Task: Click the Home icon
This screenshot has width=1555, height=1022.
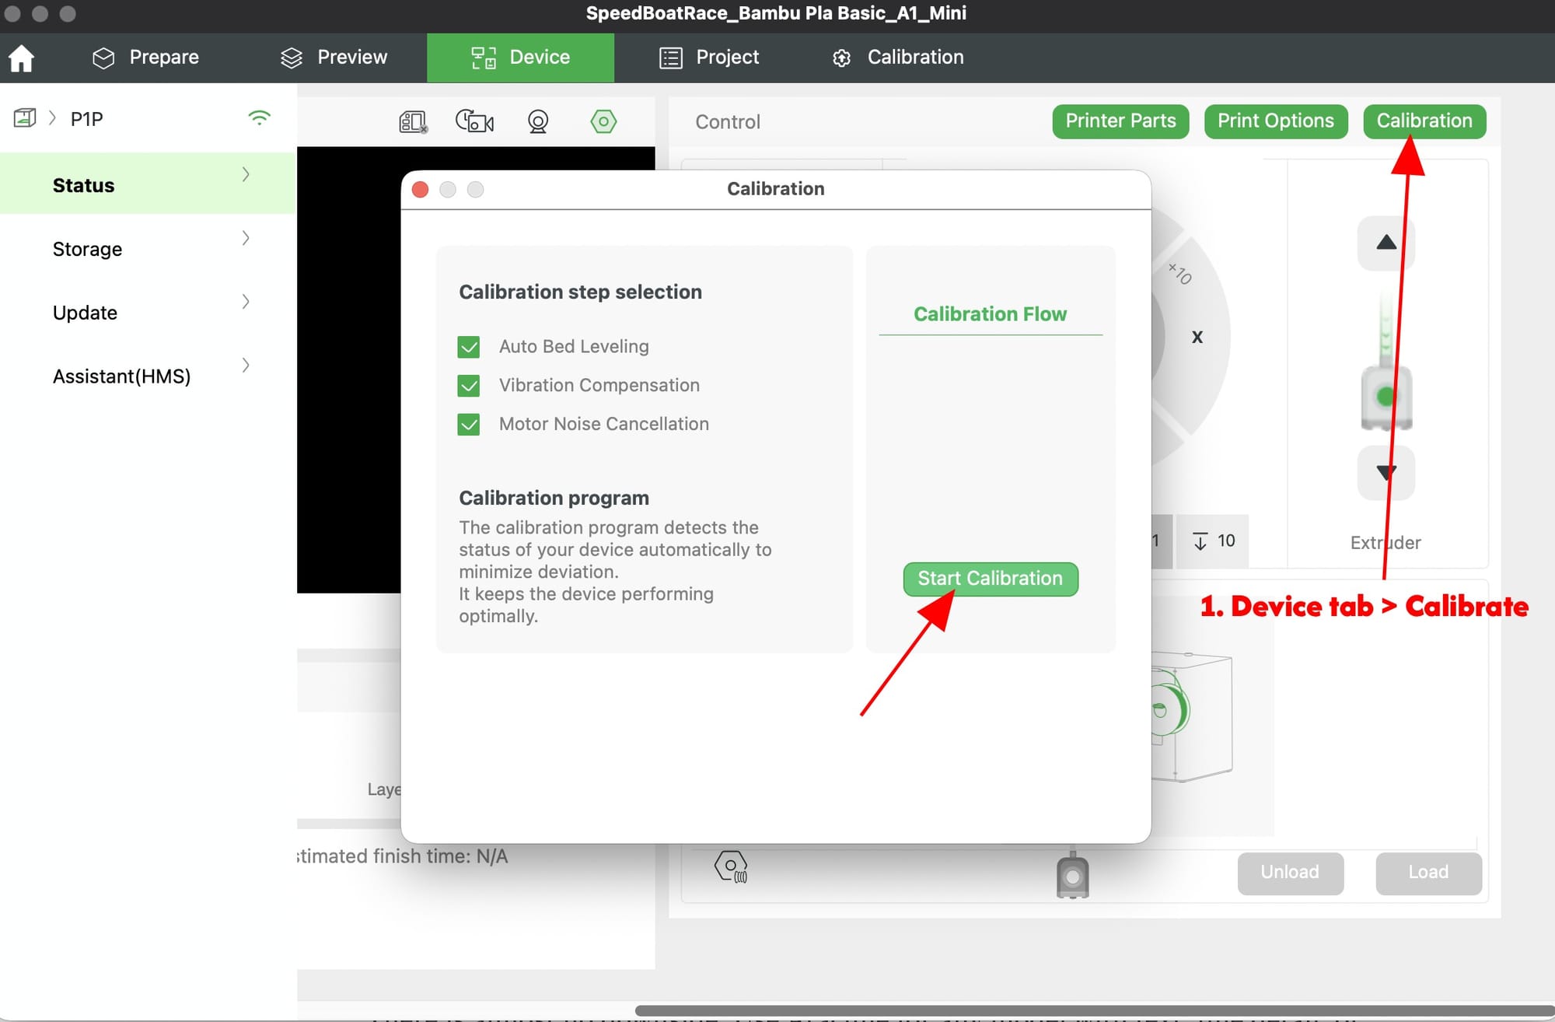Action: click(21, 58)
